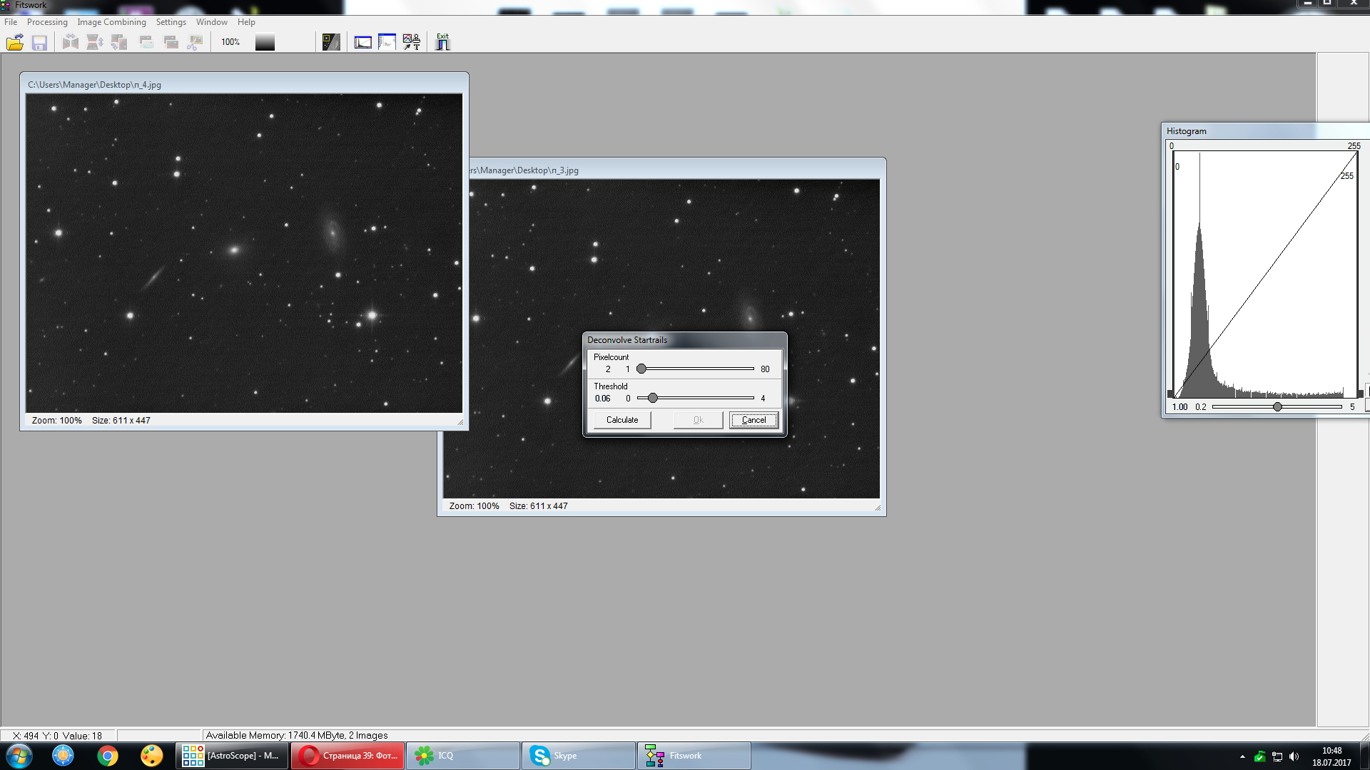This screenshot has height=770, width=1370.
Task: Click the gradient grayscale swatch in toolbar
Action: [x=265, y=43]
